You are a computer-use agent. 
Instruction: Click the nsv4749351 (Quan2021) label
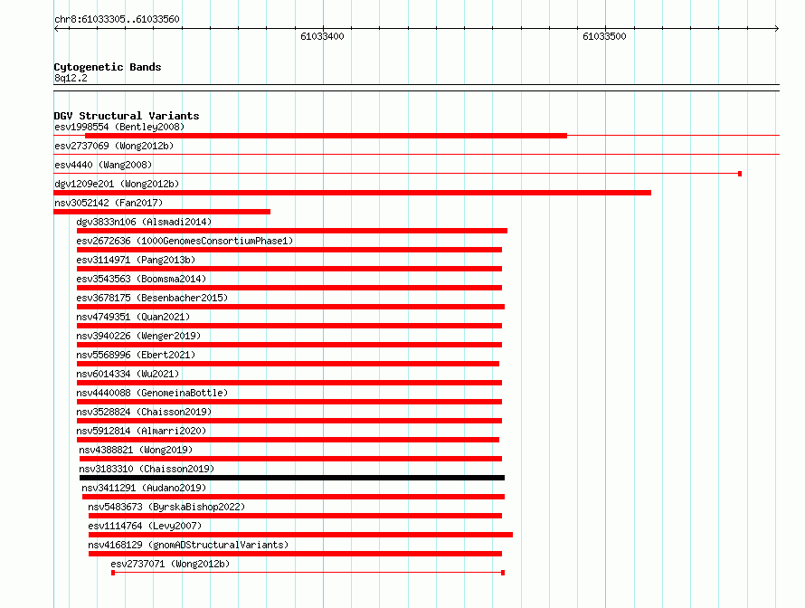point(133,317)
